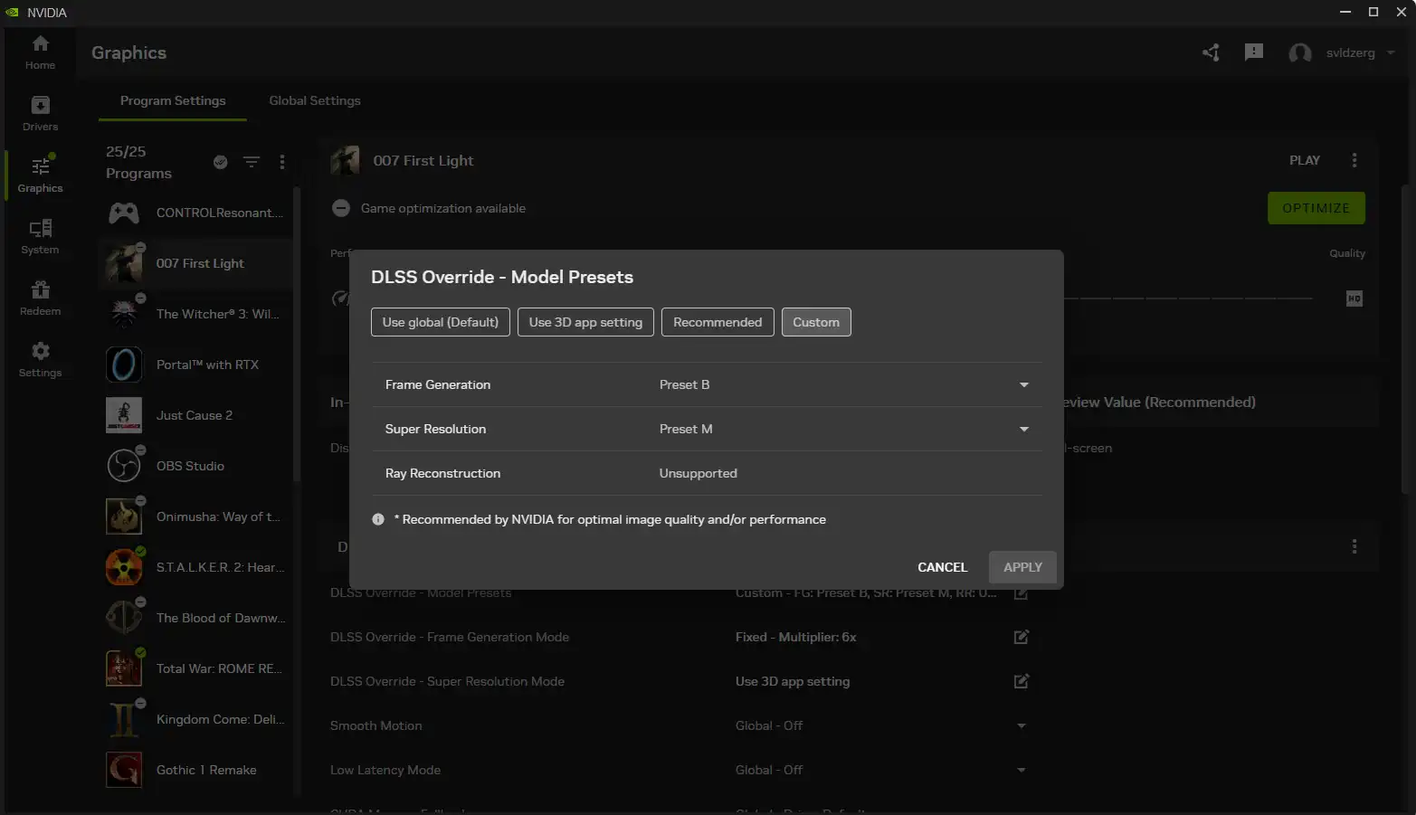Viewport: 1416px width, 815px height.
Task: Select The Witcher 3 in program list
Action: coord(196,314)
